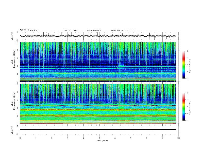
Task: Click the "2" tick on the time axis
Action: pos(52,138)
